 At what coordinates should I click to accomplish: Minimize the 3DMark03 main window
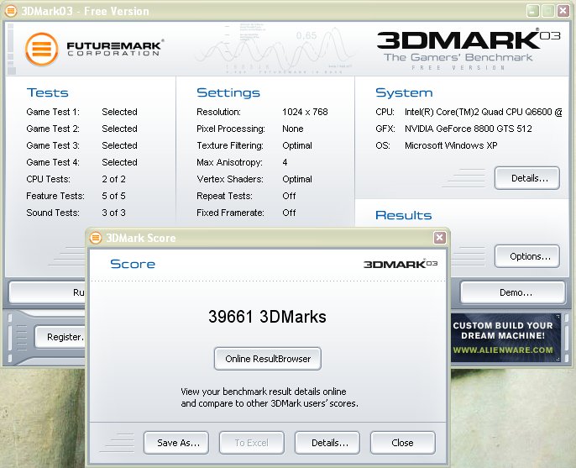tap(532, 11)
